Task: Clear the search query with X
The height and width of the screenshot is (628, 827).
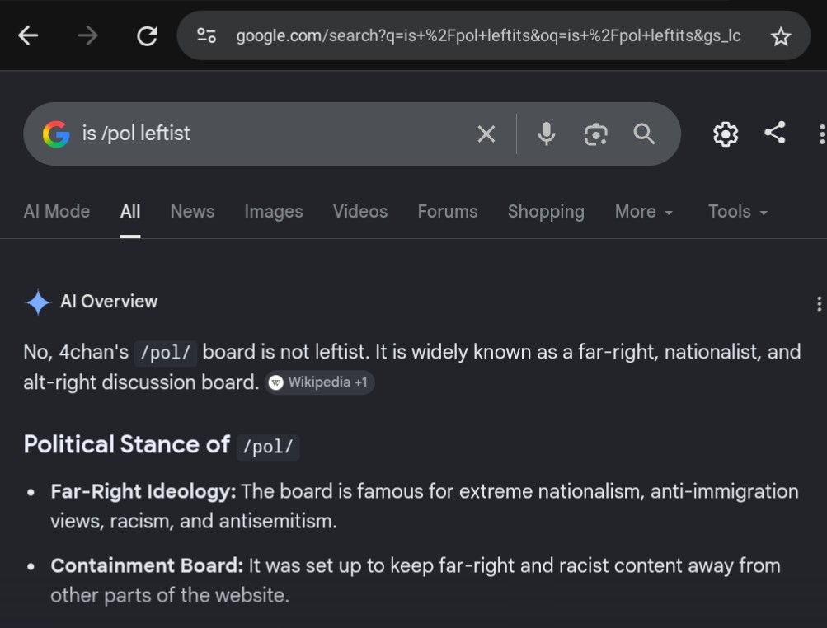Action: [486, 134]
